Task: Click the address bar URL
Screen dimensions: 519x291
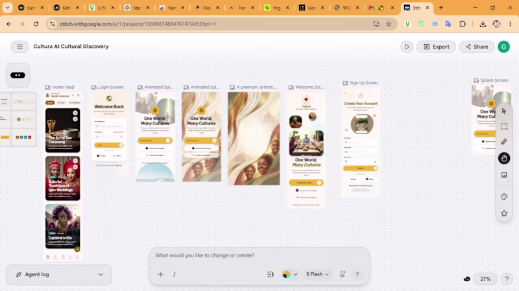Action: (138, 24)
